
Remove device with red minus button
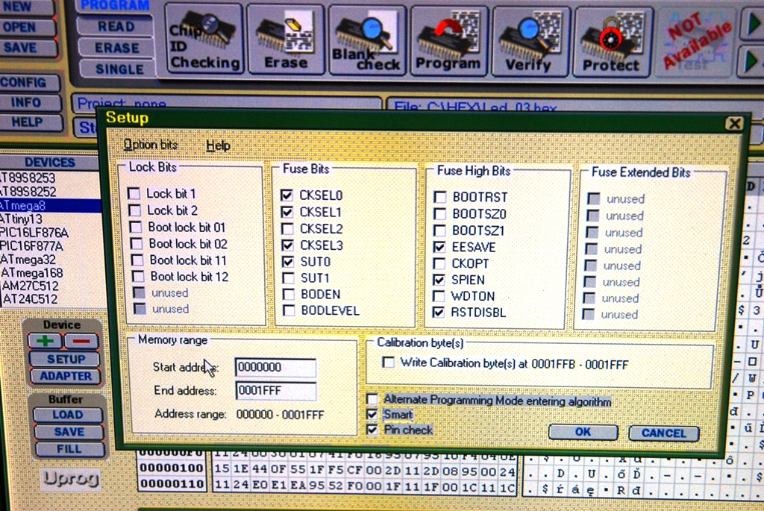coord(81,341)
